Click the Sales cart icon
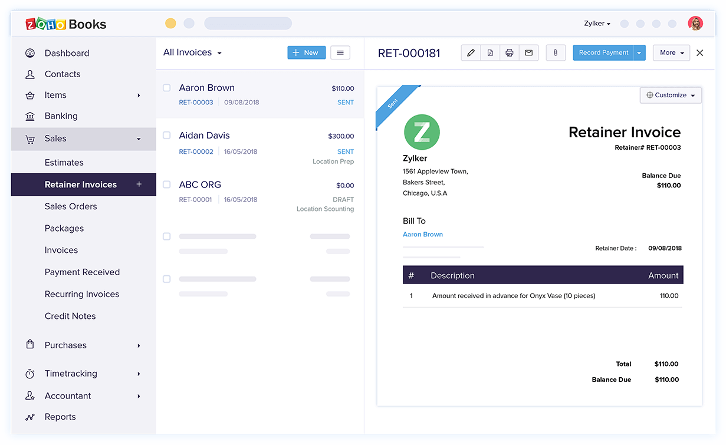726x445 pixels. point(30,139)
